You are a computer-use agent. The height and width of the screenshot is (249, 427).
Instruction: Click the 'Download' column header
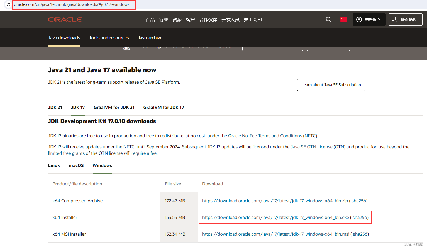[213, 184]
